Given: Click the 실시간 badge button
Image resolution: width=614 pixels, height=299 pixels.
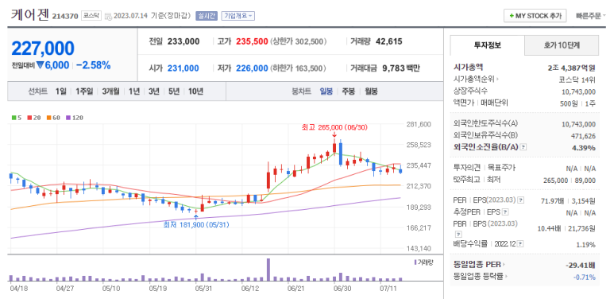Looking at the screenshot, I should (x=207, y=16).
